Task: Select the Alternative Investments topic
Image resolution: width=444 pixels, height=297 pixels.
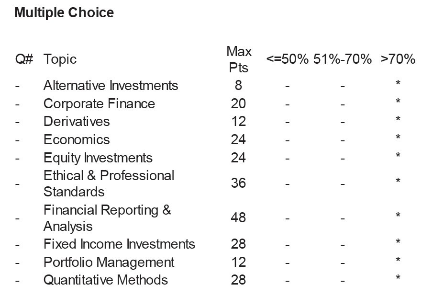Action: pos(111,86)
